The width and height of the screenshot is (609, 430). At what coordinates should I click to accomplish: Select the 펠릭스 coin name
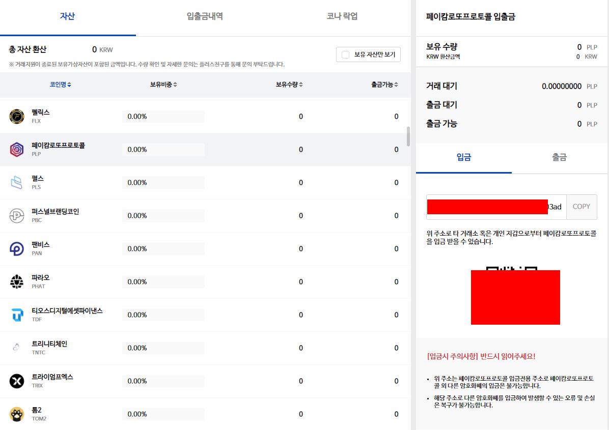41,112
